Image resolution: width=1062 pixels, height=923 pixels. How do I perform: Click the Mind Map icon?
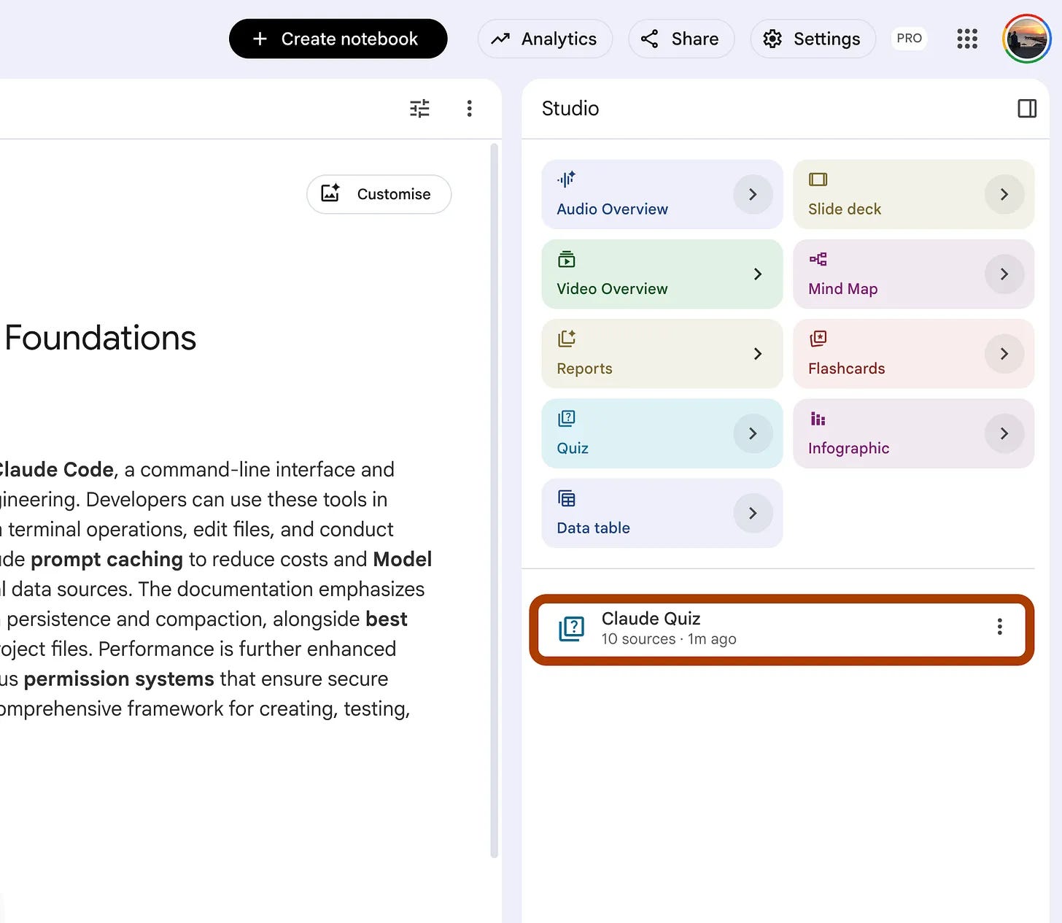(x=818, y=259)
